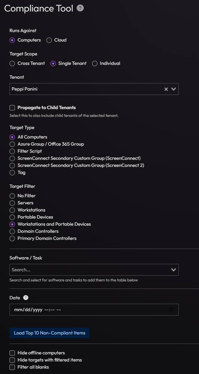This screenshot has height=374, width=199.
Task: Open the calendar picker in Date field
Action: tap(171, 310)
